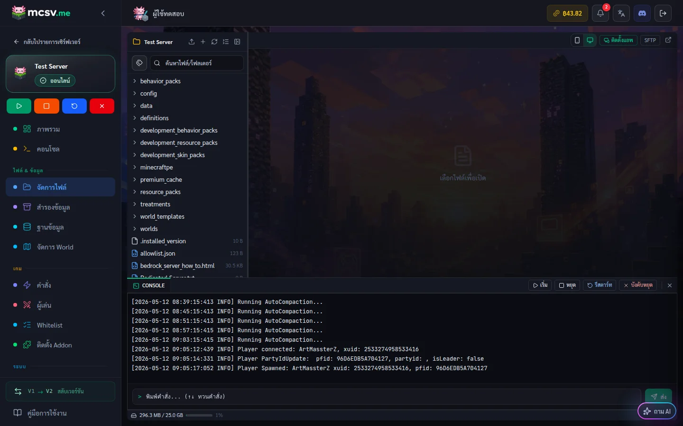Image resolution: width=683 pixels, height=426 pixels.
Task: Send the console command with ส่ง
Action: coord(658,397)
